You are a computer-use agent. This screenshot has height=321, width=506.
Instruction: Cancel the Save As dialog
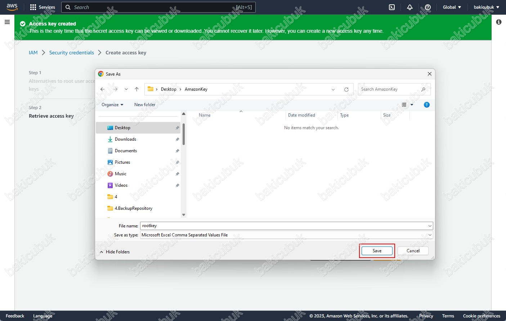(x=413, y=251)
